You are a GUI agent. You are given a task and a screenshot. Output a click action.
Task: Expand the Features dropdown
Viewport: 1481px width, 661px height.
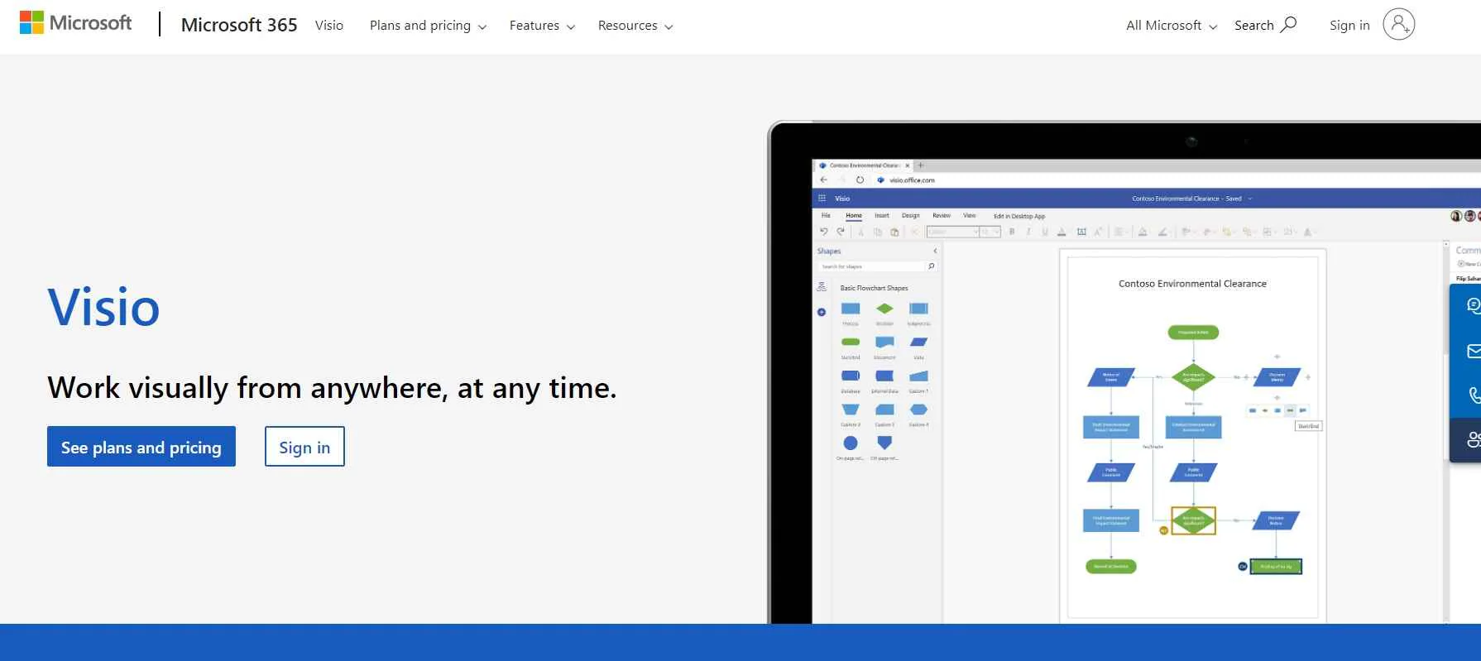(x=542, y=26)
